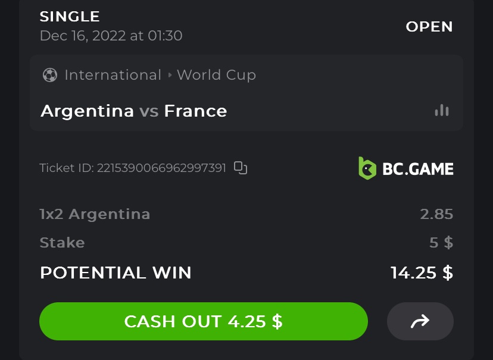Click the Stake label
Image resolution: width=493 pixels, height=360 pixels.
(62, 243)
